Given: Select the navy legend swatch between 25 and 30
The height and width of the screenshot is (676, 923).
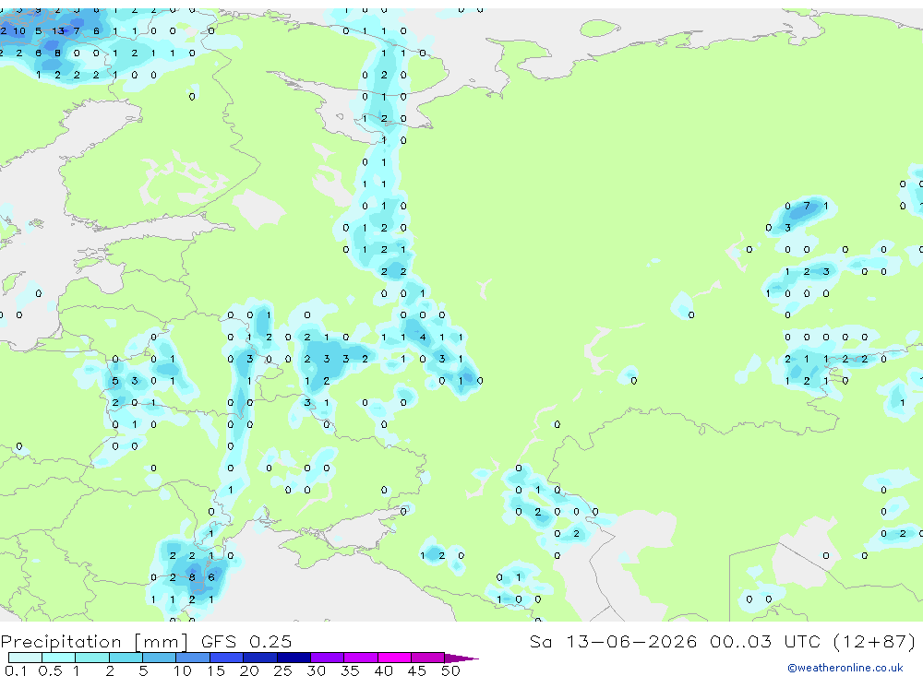Looking at the screenshot, I should [294, 658].
